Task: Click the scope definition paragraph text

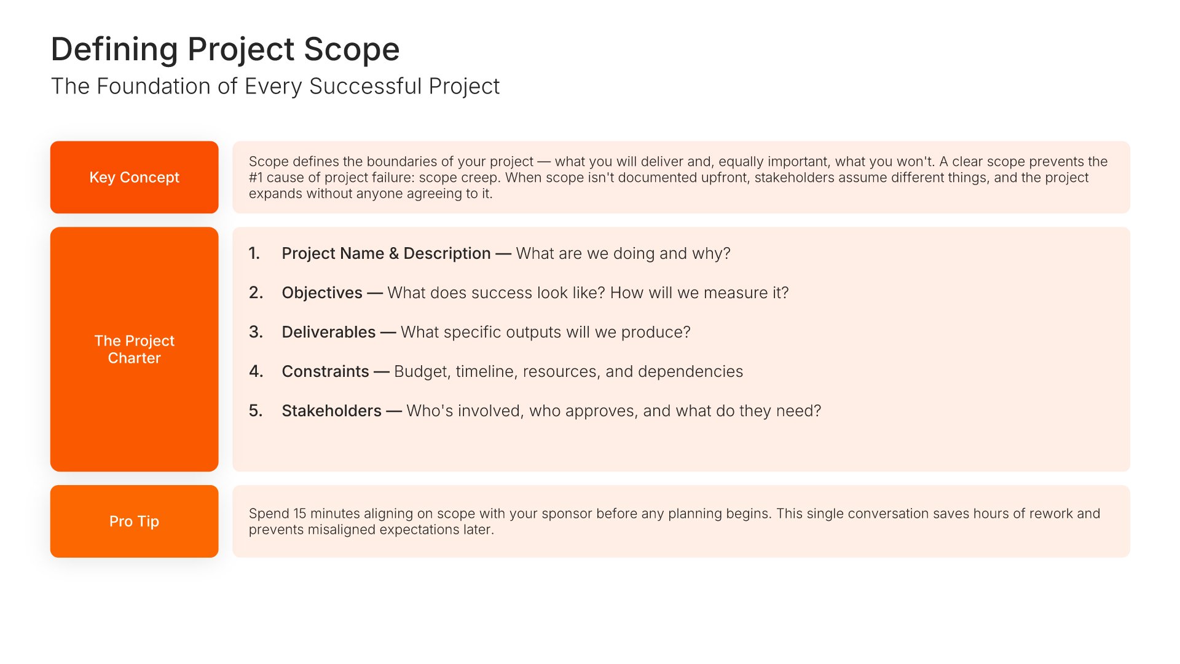Action: [x=678, y=178]
